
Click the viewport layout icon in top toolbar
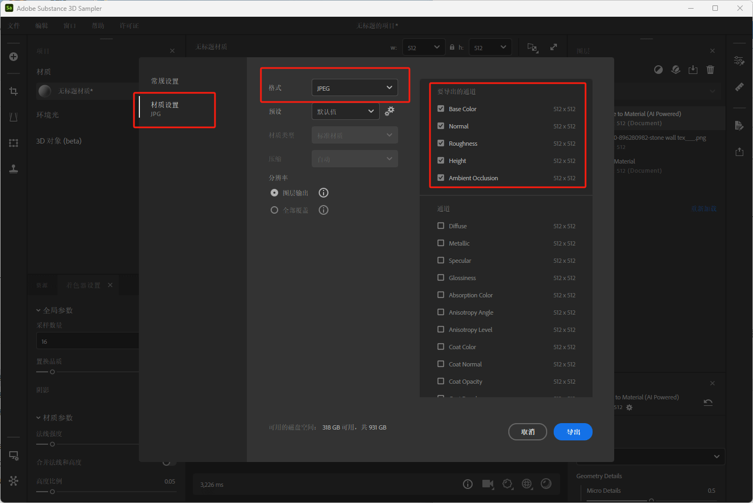[533, 47]
